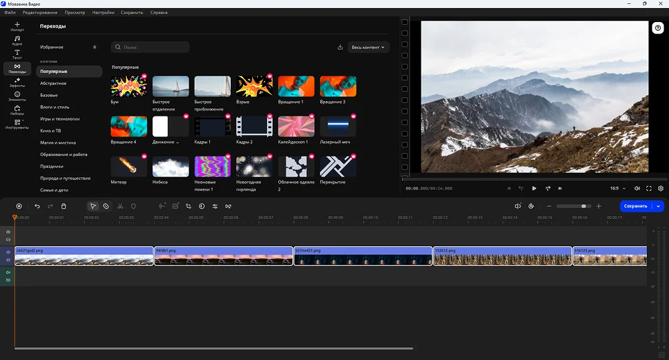Image resolution: width=669 pixels, height=360 pixels.
Task: Open the crop and rotate tool
Action: (x=188, y=206)
